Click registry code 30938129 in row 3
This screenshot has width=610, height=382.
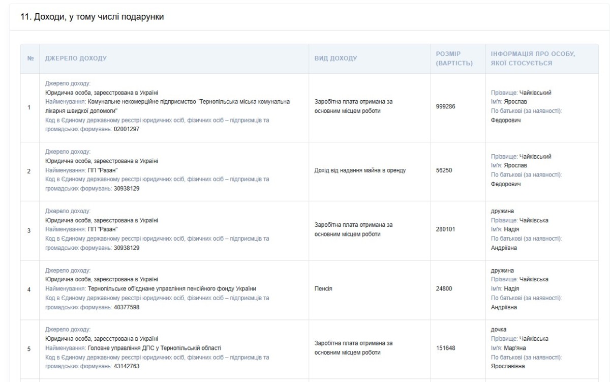coord(127,248)
